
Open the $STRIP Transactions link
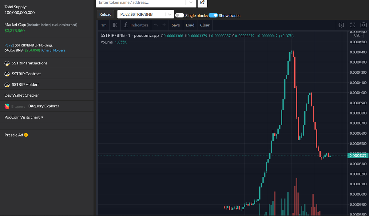(30, 63)
